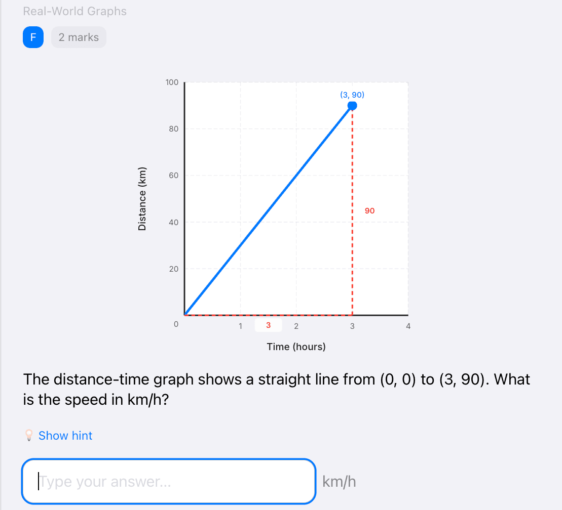Click the red 90 distance label
Viewport: 562px width, 510px height.
(x=369, y=210)
